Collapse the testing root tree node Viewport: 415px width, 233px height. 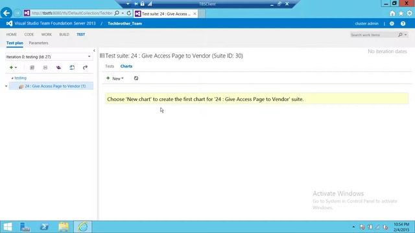(12, 78)
